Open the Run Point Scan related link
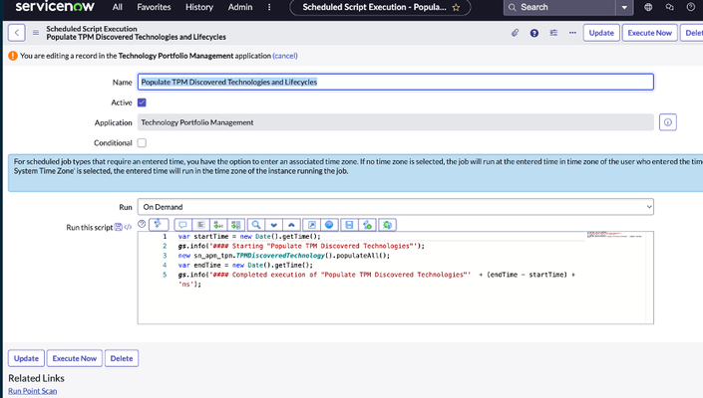This screenshot has width=703, height=398. click(x=33, y=391)
